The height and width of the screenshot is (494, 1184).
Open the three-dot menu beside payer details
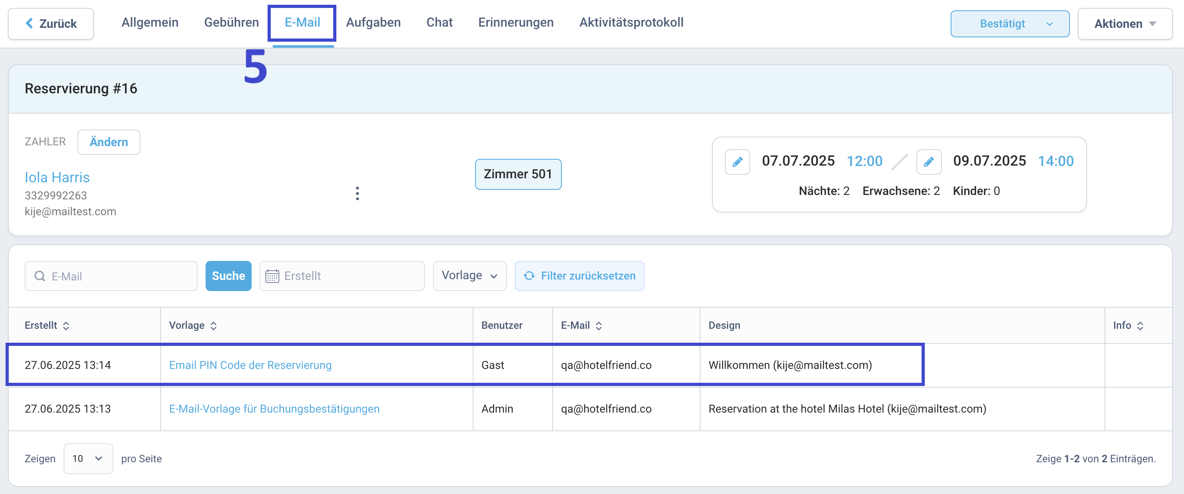point(357,193)
